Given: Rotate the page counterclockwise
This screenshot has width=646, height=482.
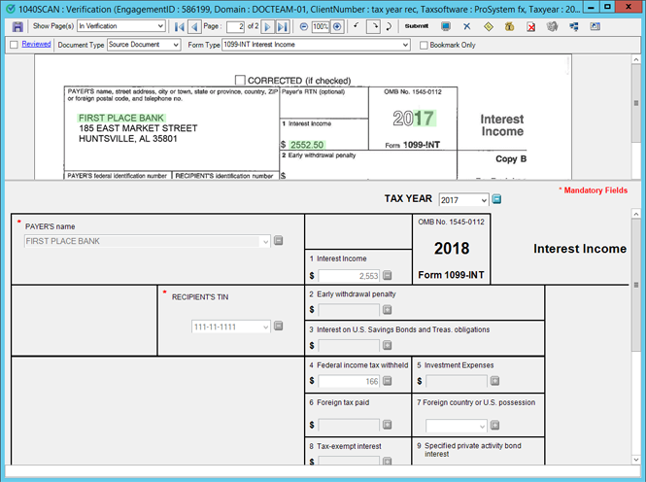Looking at the screenshot, I should pyautogui.click(x=357, y=26).
